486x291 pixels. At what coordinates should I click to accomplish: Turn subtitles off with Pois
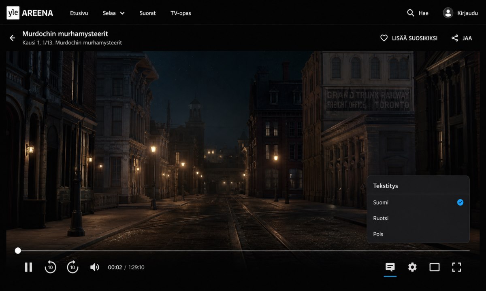[x=418, y=234]
